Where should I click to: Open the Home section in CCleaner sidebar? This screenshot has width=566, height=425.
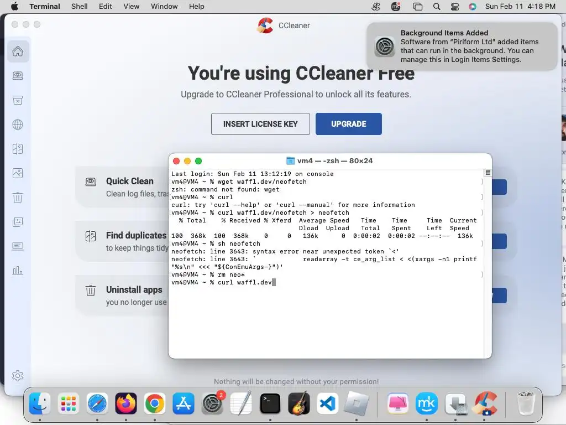[18, 51]
